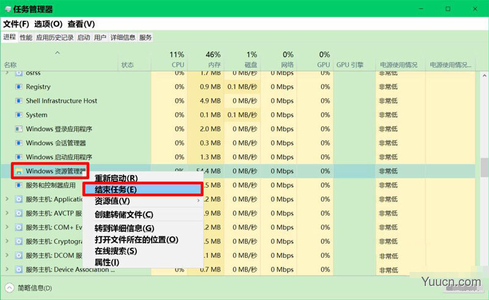Open 属性(I) from context menu
Image resolution: width=489 pixels, height=300 pixels.
[x=106, y=262]
